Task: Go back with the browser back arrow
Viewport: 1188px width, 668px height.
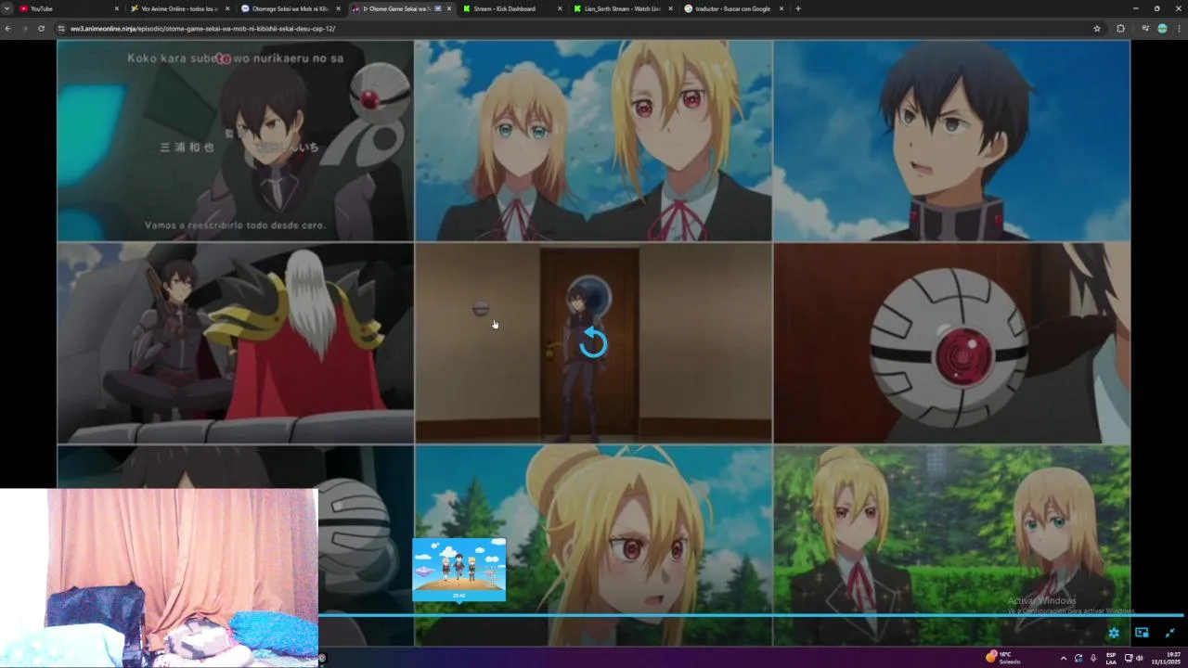Action: [7, 29]
